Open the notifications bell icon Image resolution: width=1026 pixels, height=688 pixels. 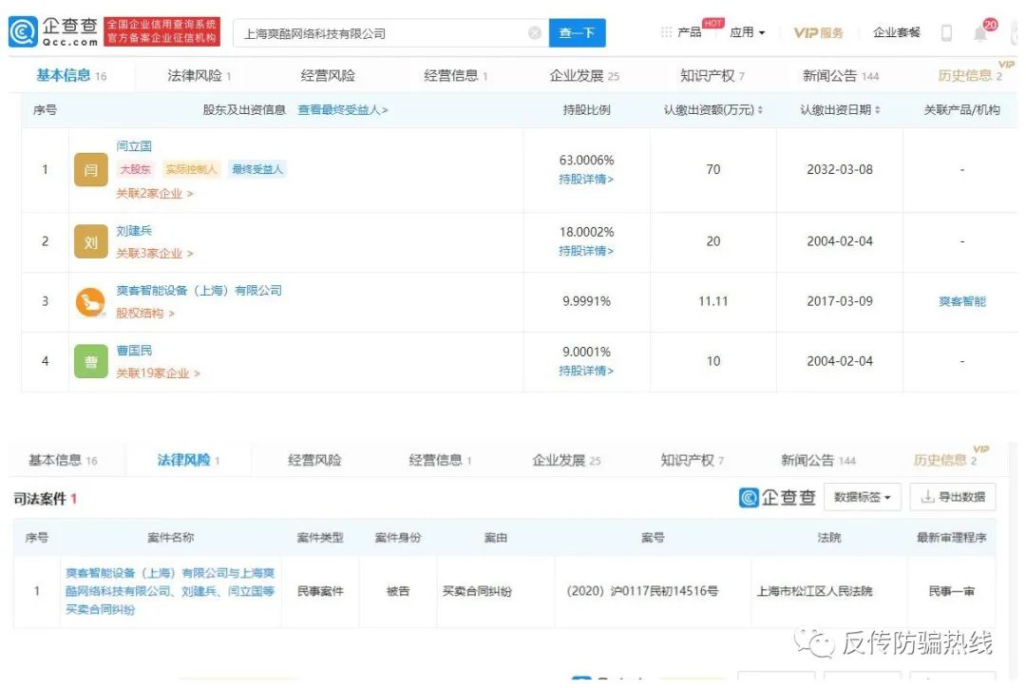tap(980, 33)
